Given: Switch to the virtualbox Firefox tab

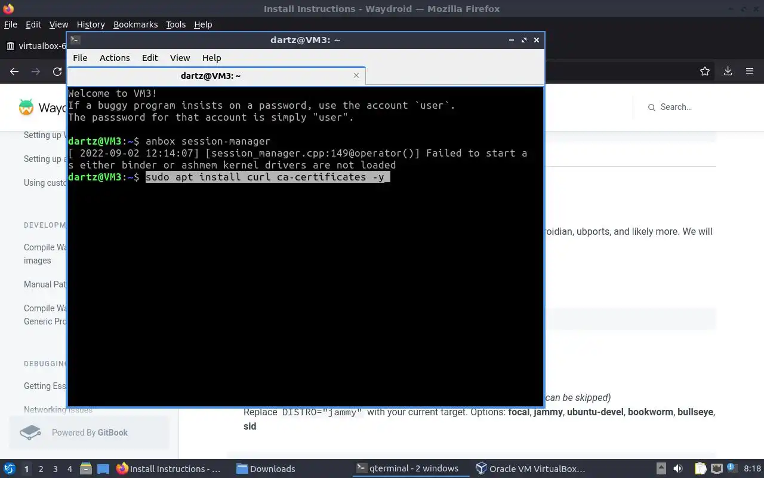Looking at the screenshot, I should pos(36,46).
